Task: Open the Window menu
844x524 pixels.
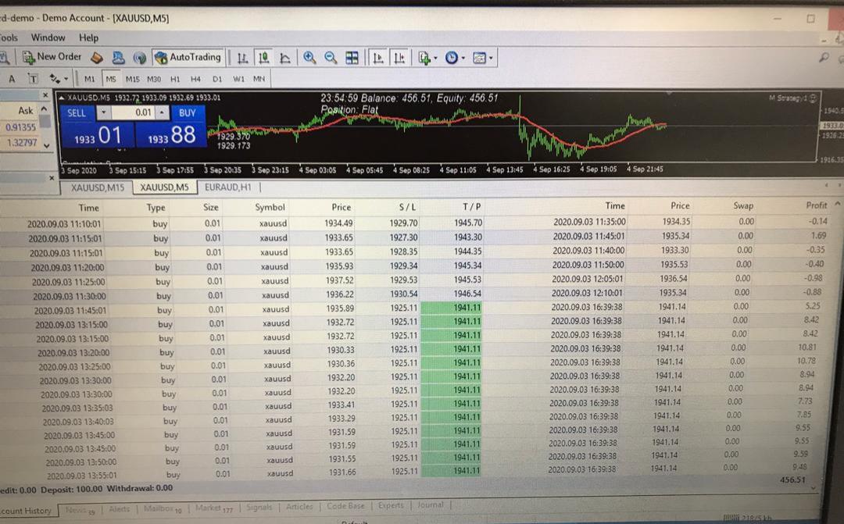Action: (x=48, y=37)
